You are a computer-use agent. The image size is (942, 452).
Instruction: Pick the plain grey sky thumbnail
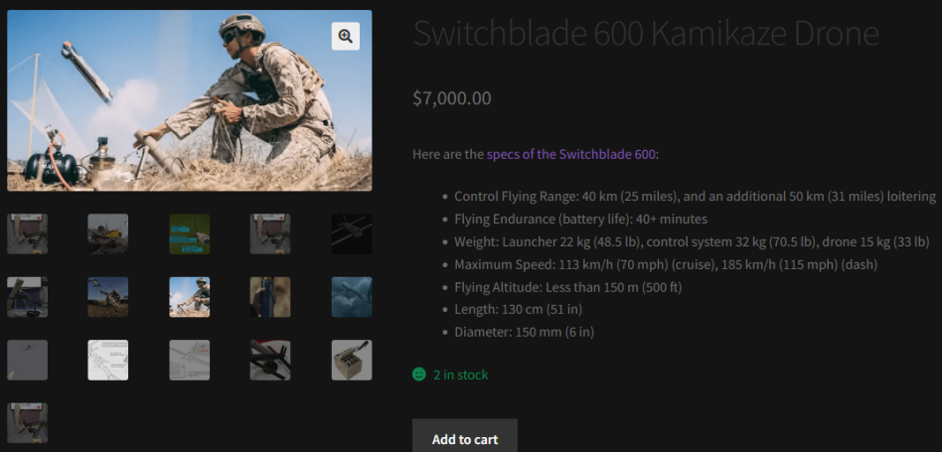click(x=27, y=360)
